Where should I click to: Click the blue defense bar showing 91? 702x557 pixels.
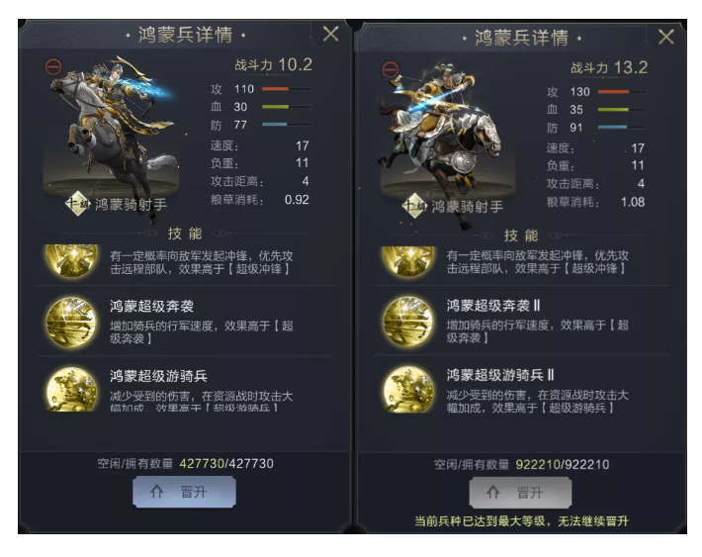(x=622, y=128)
